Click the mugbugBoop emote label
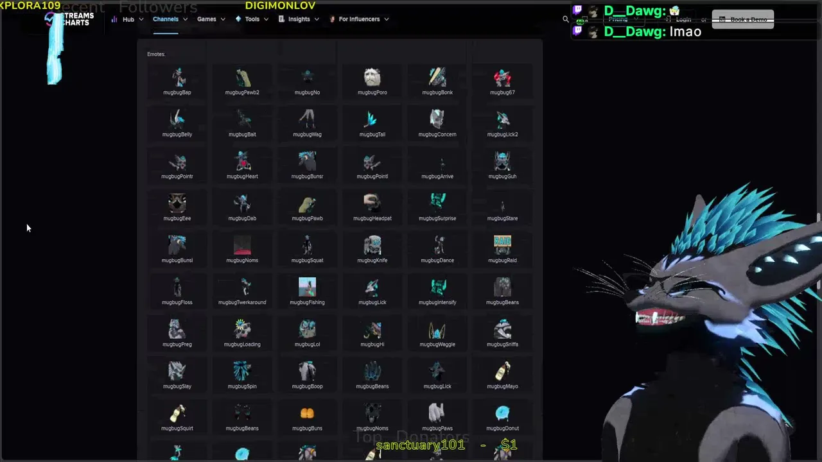Image resolution: width=822 pixels, height=462 pixels. pyautogui.click(x=307, y=386)
